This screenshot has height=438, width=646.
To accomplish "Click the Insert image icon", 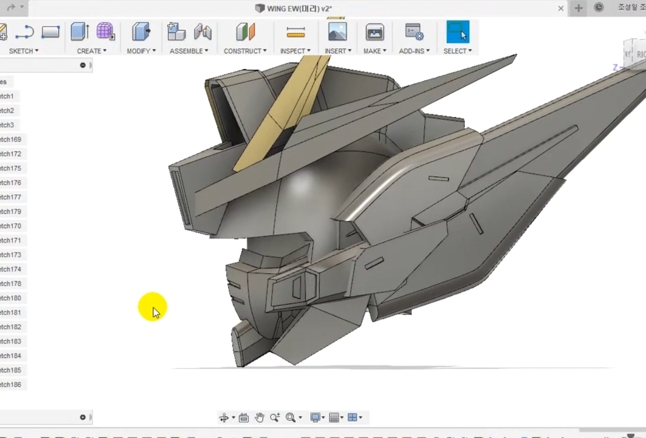I will [x=337, y=32].
